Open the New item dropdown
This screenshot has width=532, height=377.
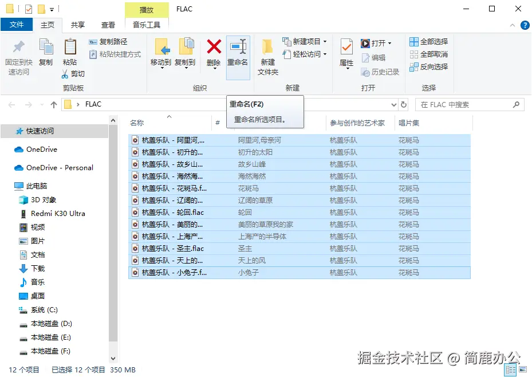304,42
